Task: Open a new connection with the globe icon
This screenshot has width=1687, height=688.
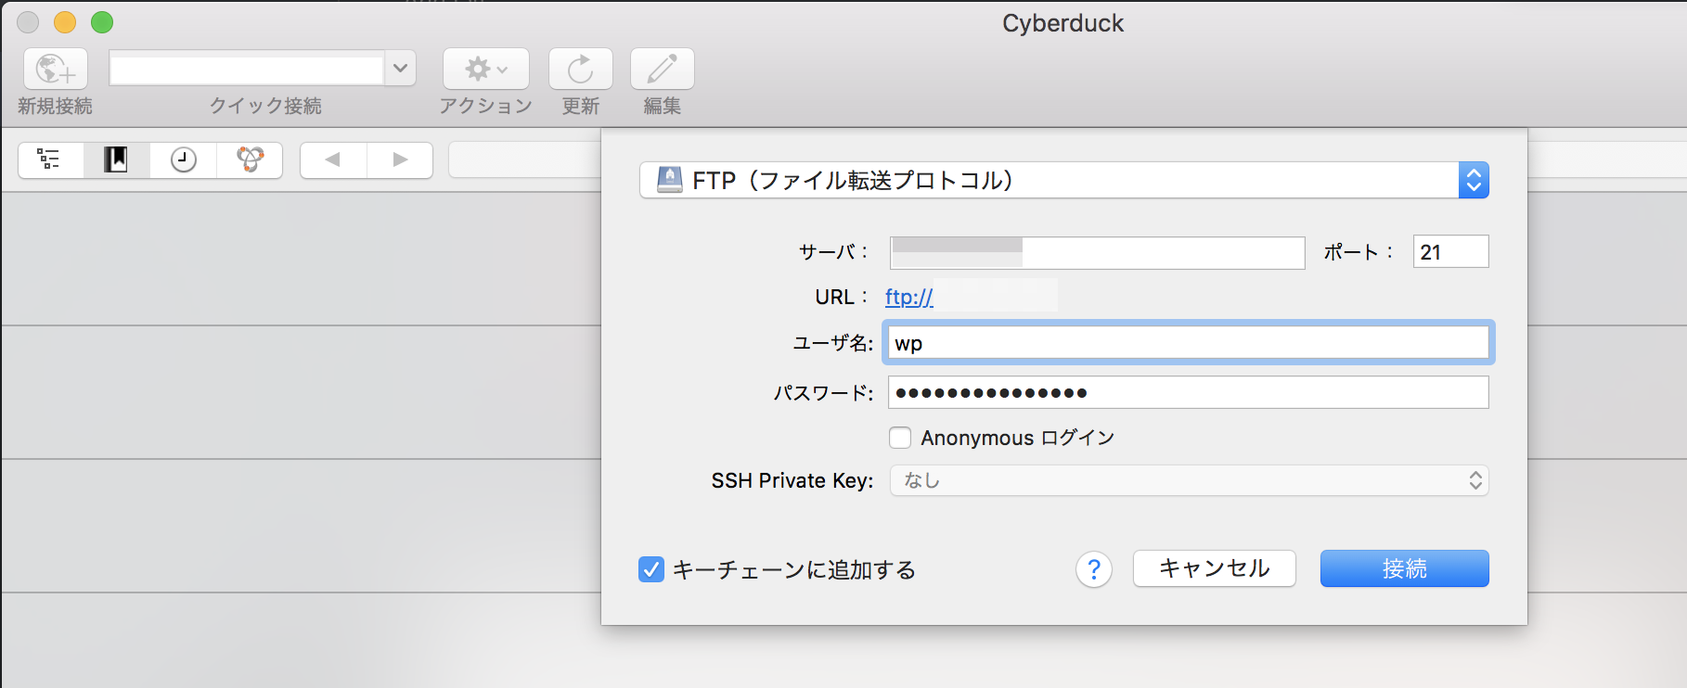Action: pyautogui.click(x=56, y=69)
